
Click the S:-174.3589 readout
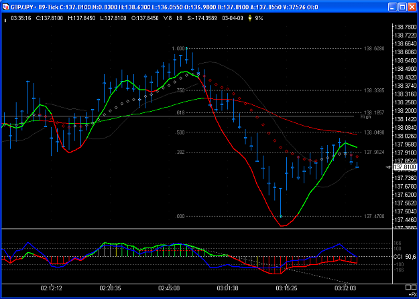coord(202,18)
